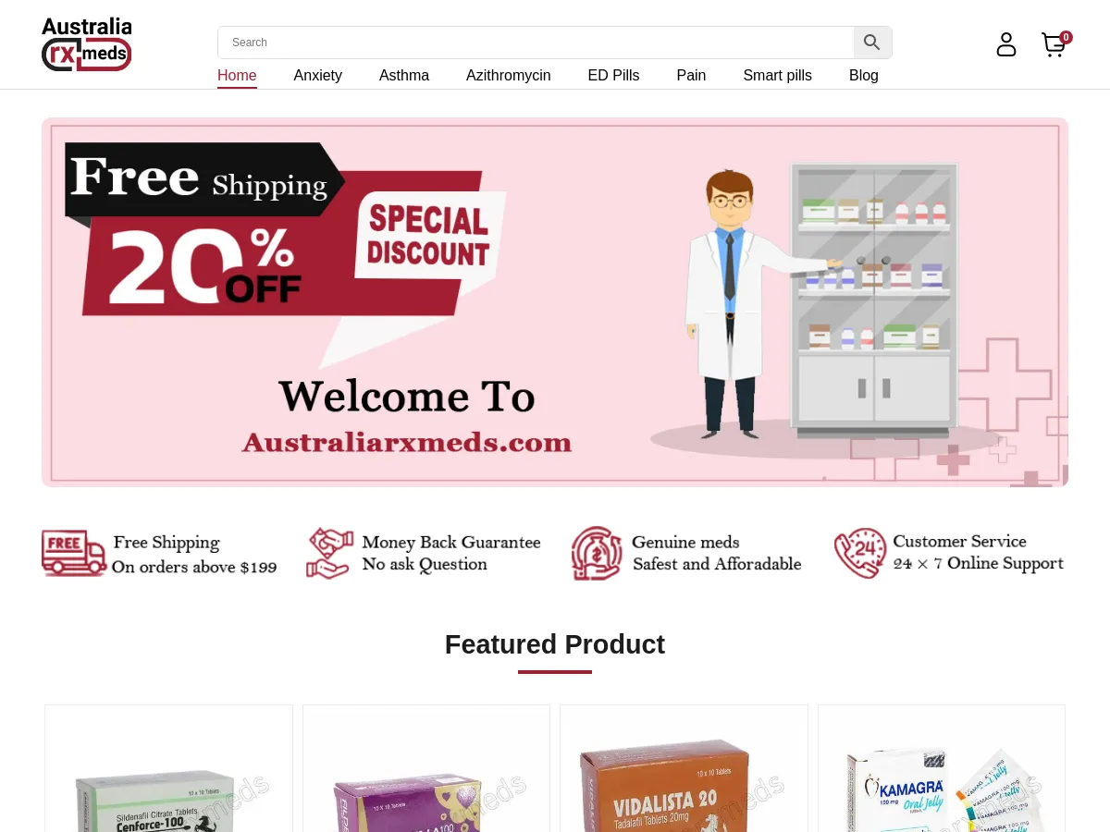
Task: Open the Cenforce-100 product thumbnail
Action: [x=169, y=768]
